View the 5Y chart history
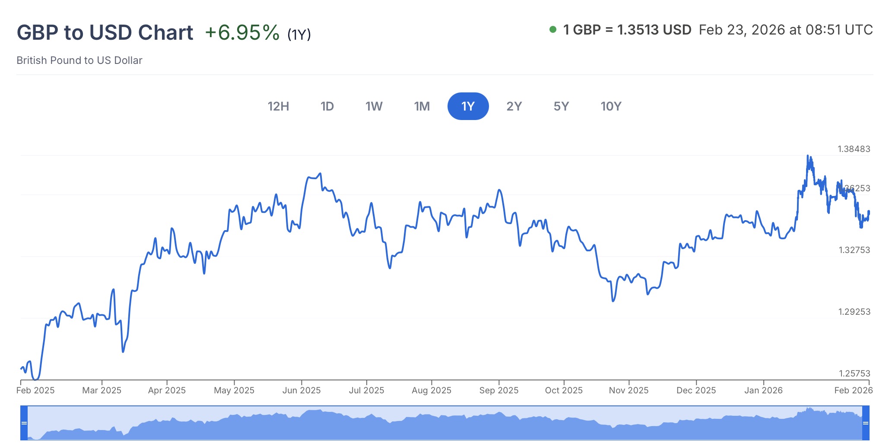 (561, 106)
